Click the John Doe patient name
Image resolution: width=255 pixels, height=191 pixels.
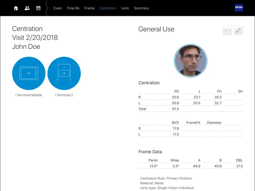click(x=26, y=46)
